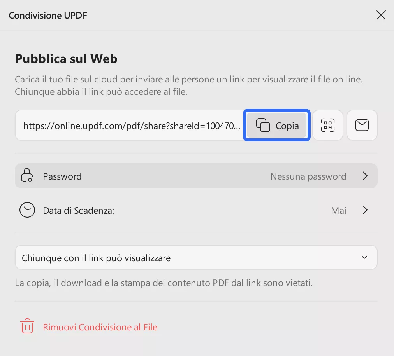
Task: Click Rimuovi Condivisione al File link
Action: click(100, 327)
